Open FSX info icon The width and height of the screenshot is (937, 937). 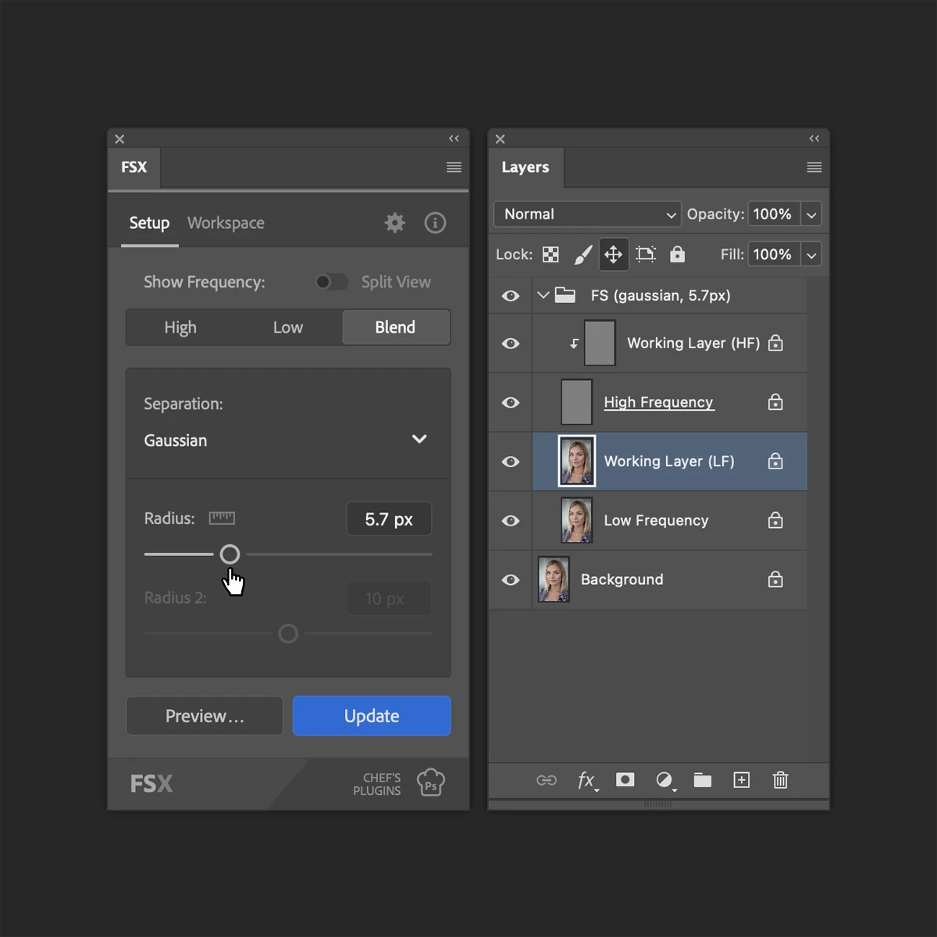435,223
